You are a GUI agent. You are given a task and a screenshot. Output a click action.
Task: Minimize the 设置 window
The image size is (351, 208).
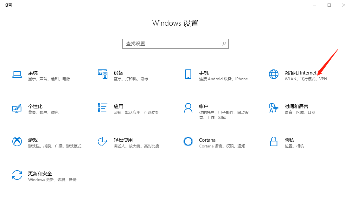pos(315,5)
